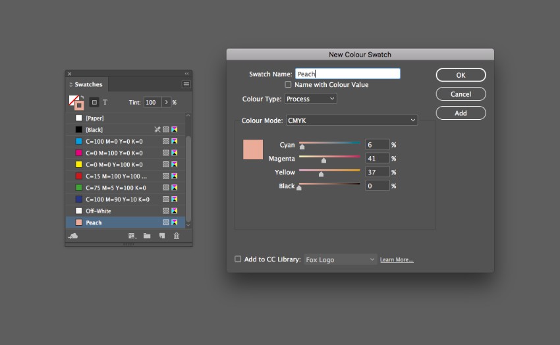Select the formatting affects container icon
Image resolution: width=560 pixels, height=345 pixels.
[x=94, y=102]
